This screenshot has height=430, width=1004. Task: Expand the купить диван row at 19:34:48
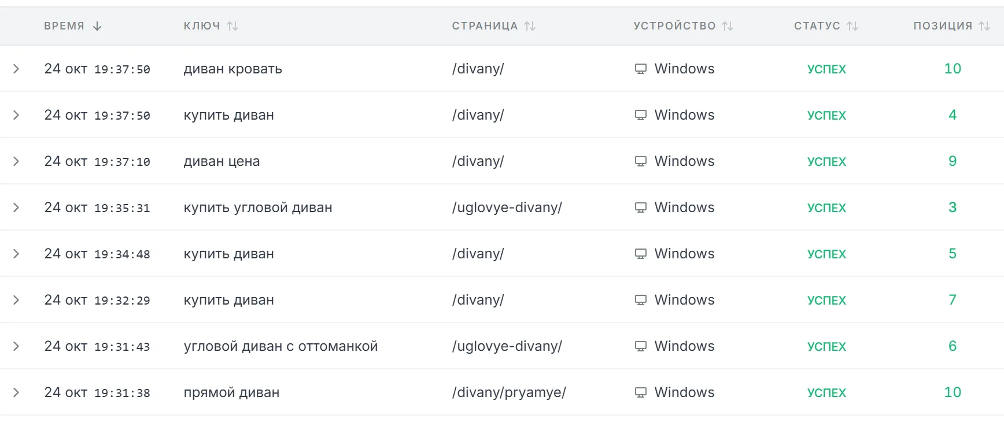coord(16,254)
